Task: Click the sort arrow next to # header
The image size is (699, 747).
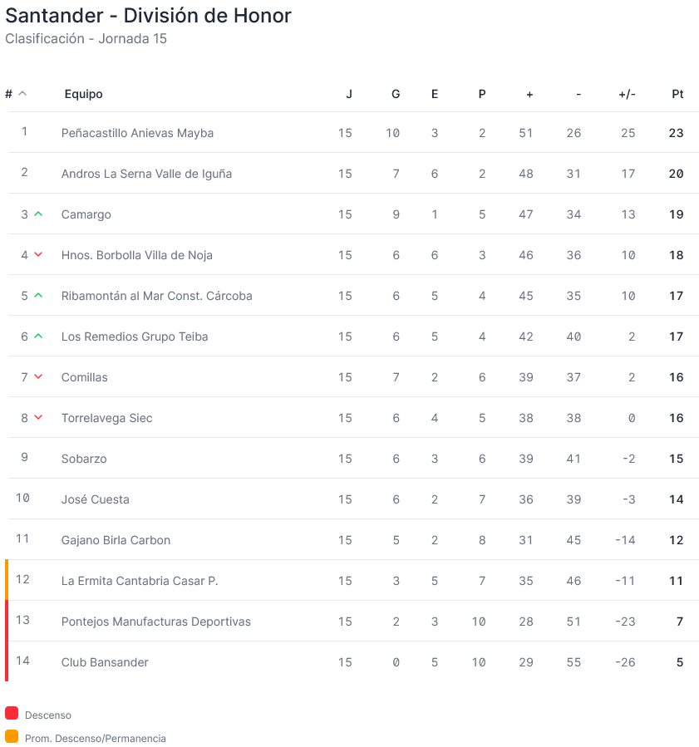Action: [x=22, y=94]
